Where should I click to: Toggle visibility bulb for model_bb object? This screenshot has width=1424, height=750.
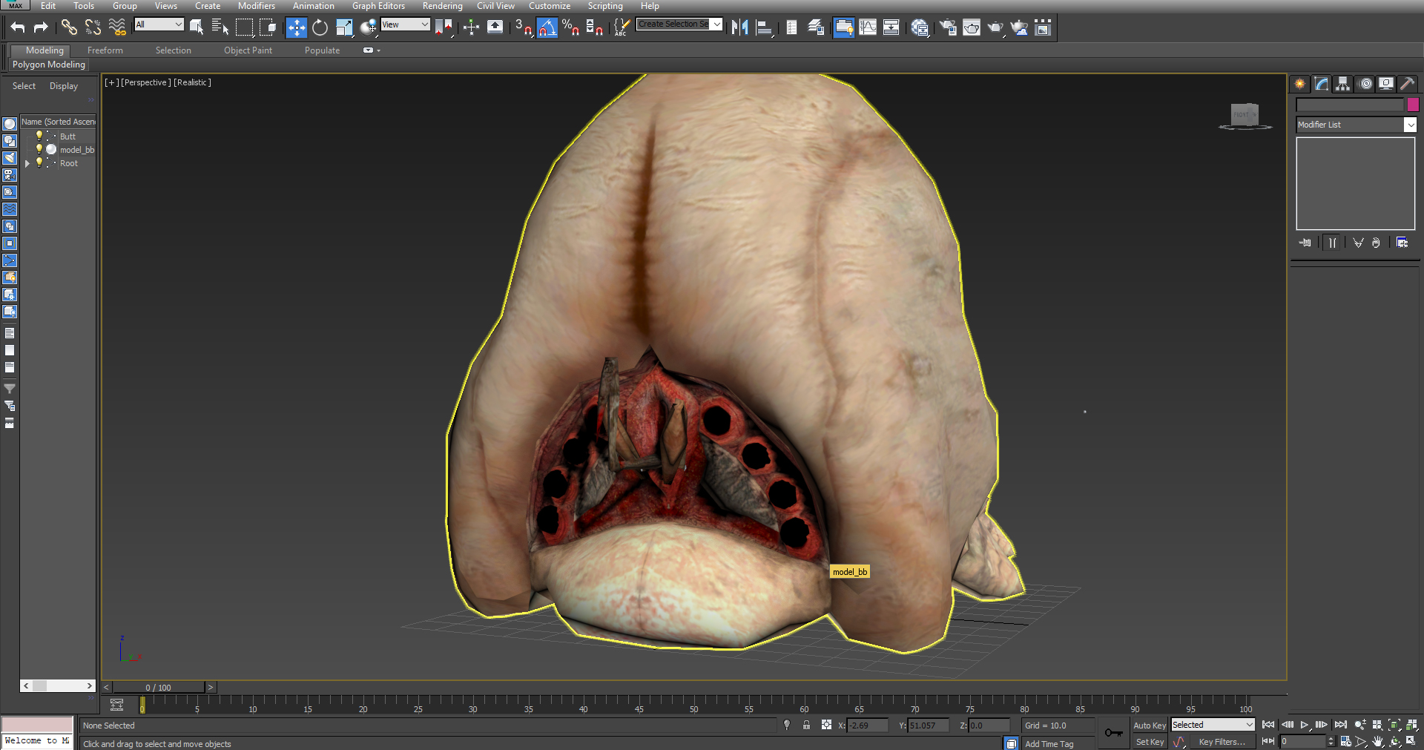coord(39,149)
